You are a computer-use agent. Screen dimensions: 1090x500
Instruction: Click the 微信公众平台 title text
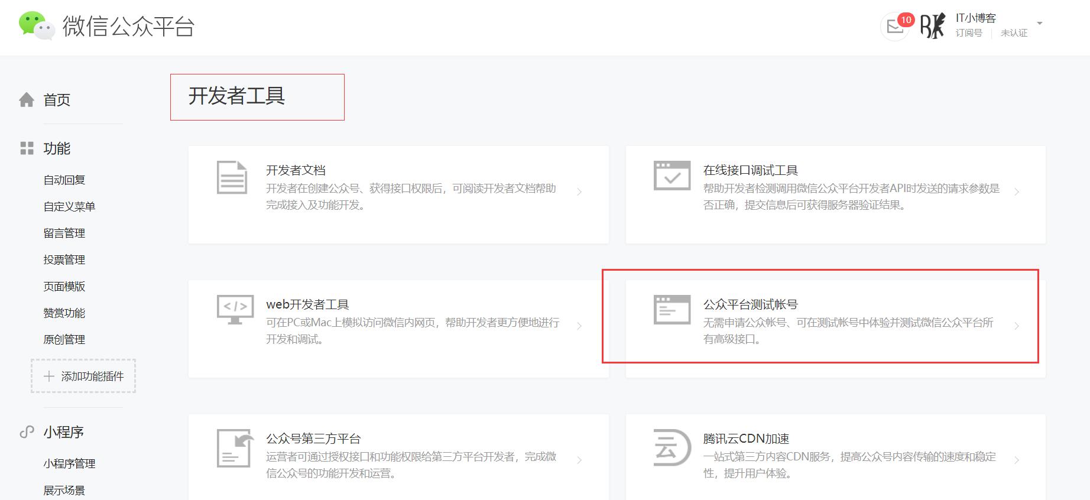point(129,27)
